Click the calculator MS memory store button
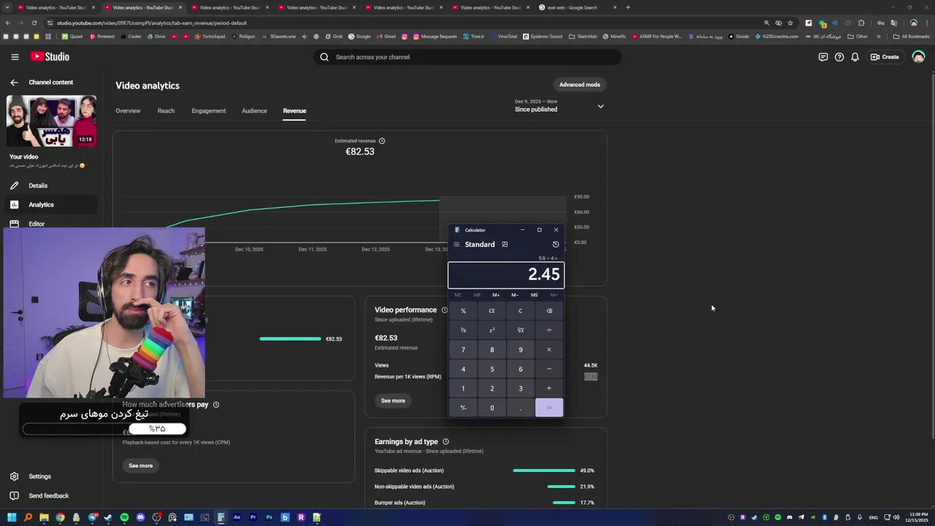Screen dimensions: 935x526 tap(534, 295)
